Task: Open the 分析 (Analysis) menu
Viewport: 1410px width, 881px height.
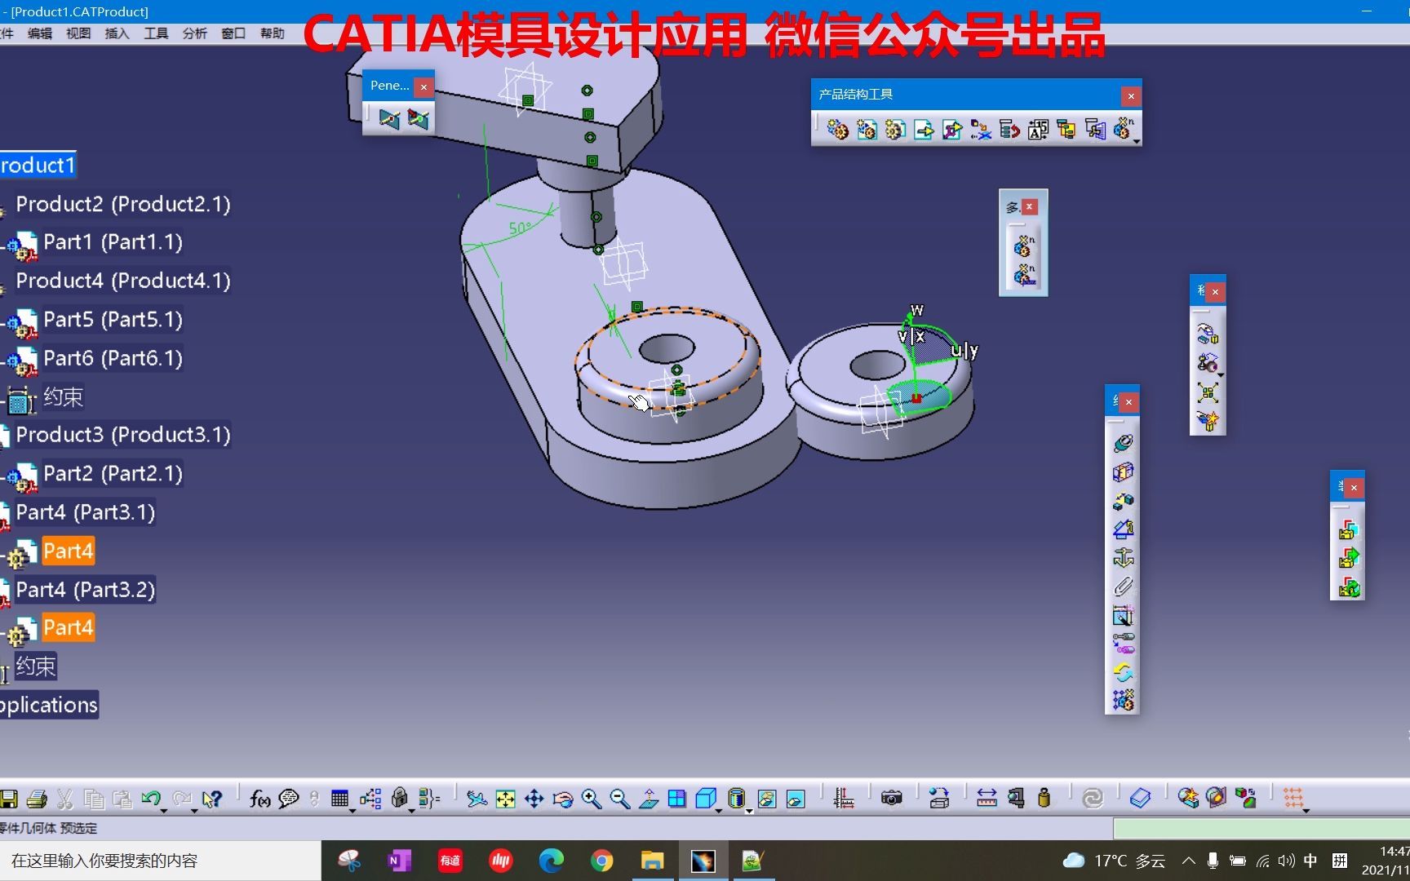Action: pos(195,33)
